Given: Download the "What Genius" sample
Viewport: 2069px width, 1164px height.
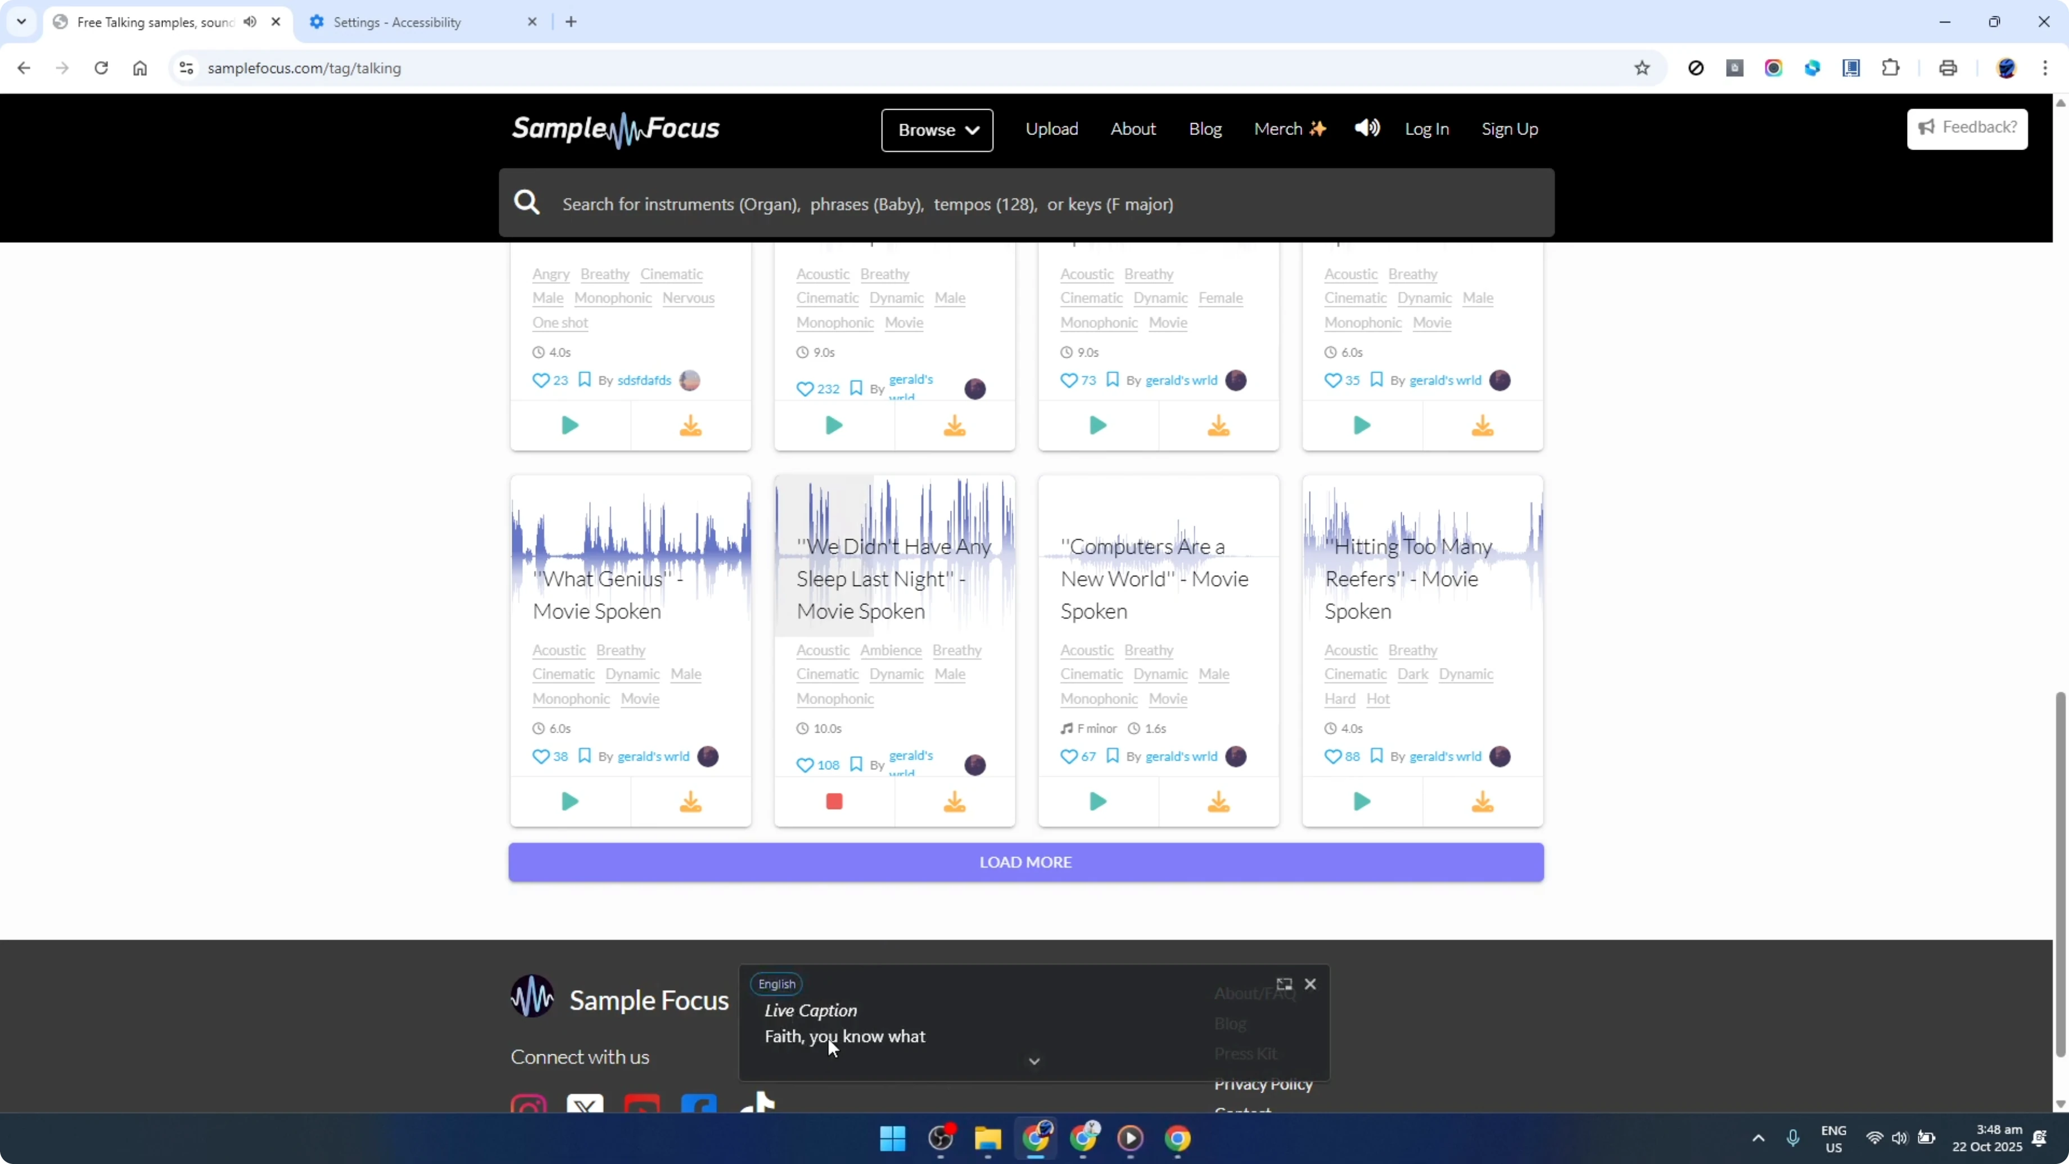Looking at the screenshot, I should [x=691, y=802].
